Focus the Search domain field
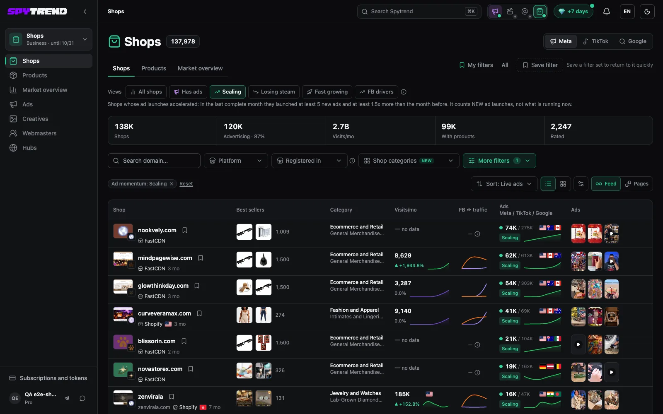663x414 pixels. click(154, 161)
